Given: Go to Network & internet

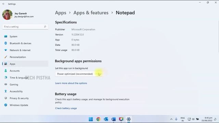Looking at the screenshot, I should [25, 50].
